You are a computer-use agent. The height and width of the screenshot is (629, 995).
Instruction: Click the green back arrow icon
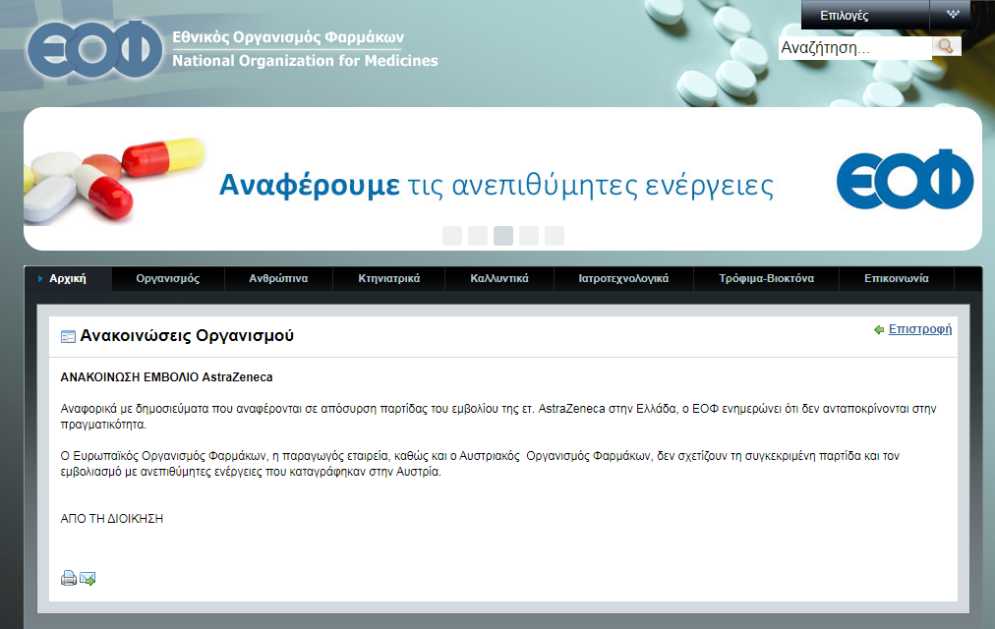(879, 329)
